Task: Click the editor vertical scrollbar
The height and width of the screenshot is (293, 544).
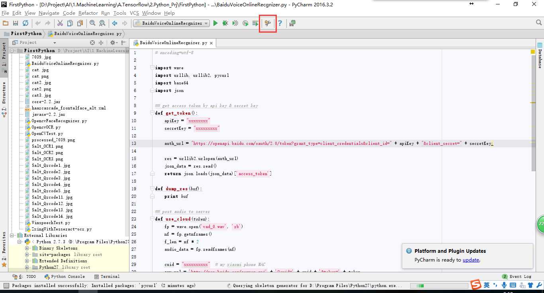Action: click(533, 113)
